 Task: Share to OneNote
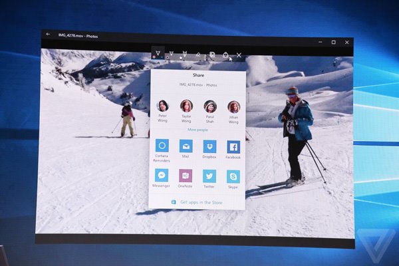pyautogui.click(x=186, y=178)
